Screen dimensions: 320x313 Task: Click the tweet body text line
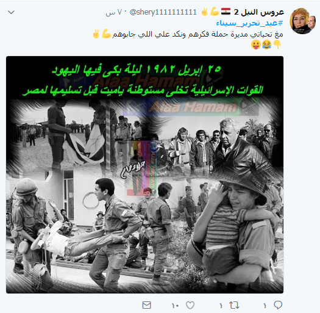point(197,34)
